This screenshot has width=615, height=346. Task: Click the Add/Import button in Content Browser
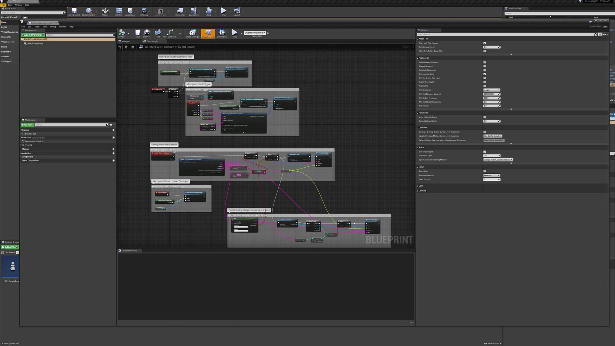click(x=10, y=247)
